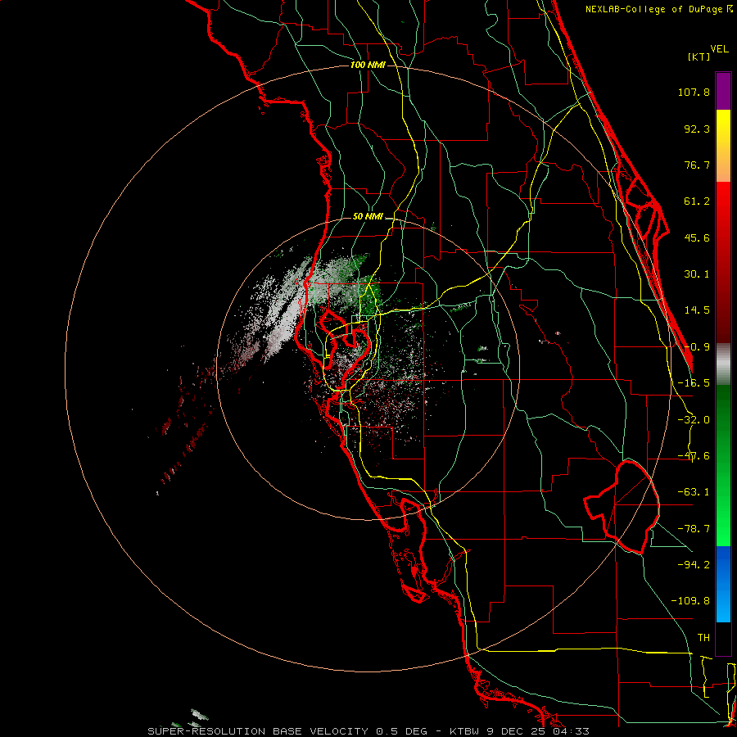Screen dimensions: 737x737
Task: Click the -109.8 value on velocity scale
Action: 690,601
